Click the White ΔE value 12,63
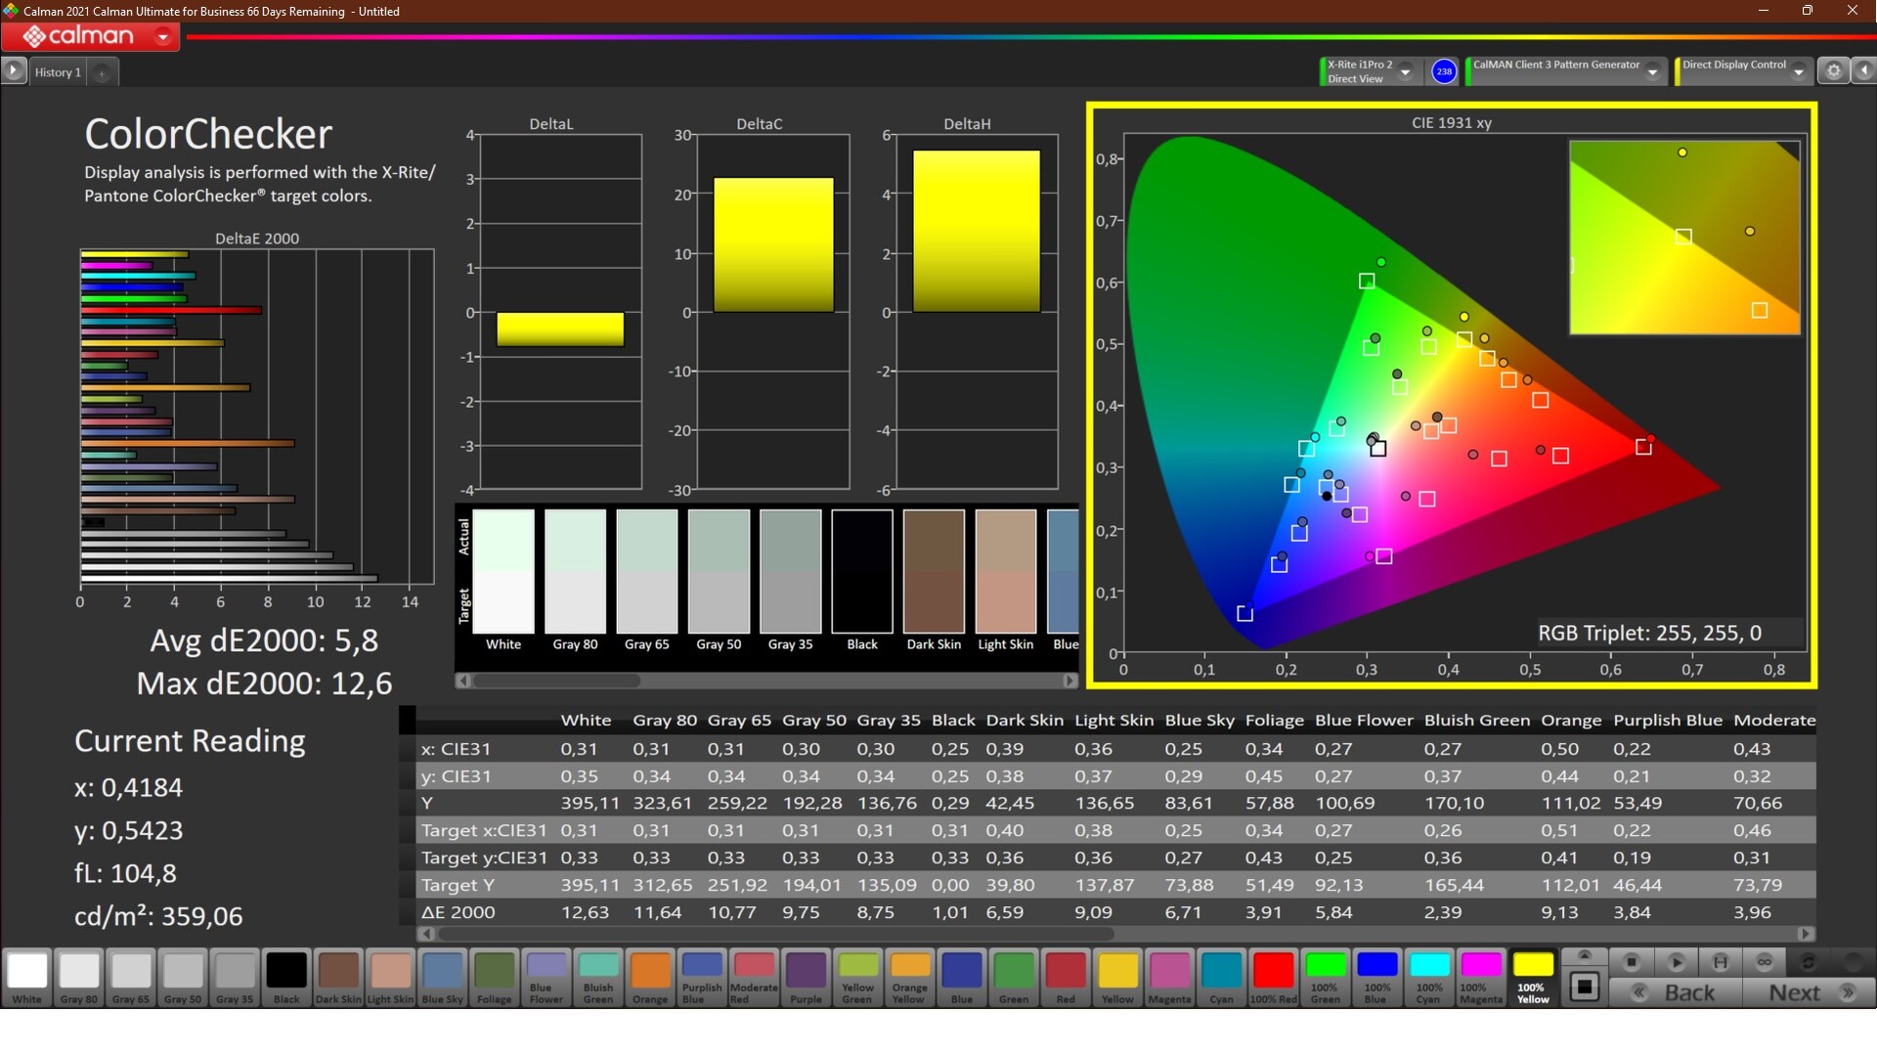 [x=585, y=912]
